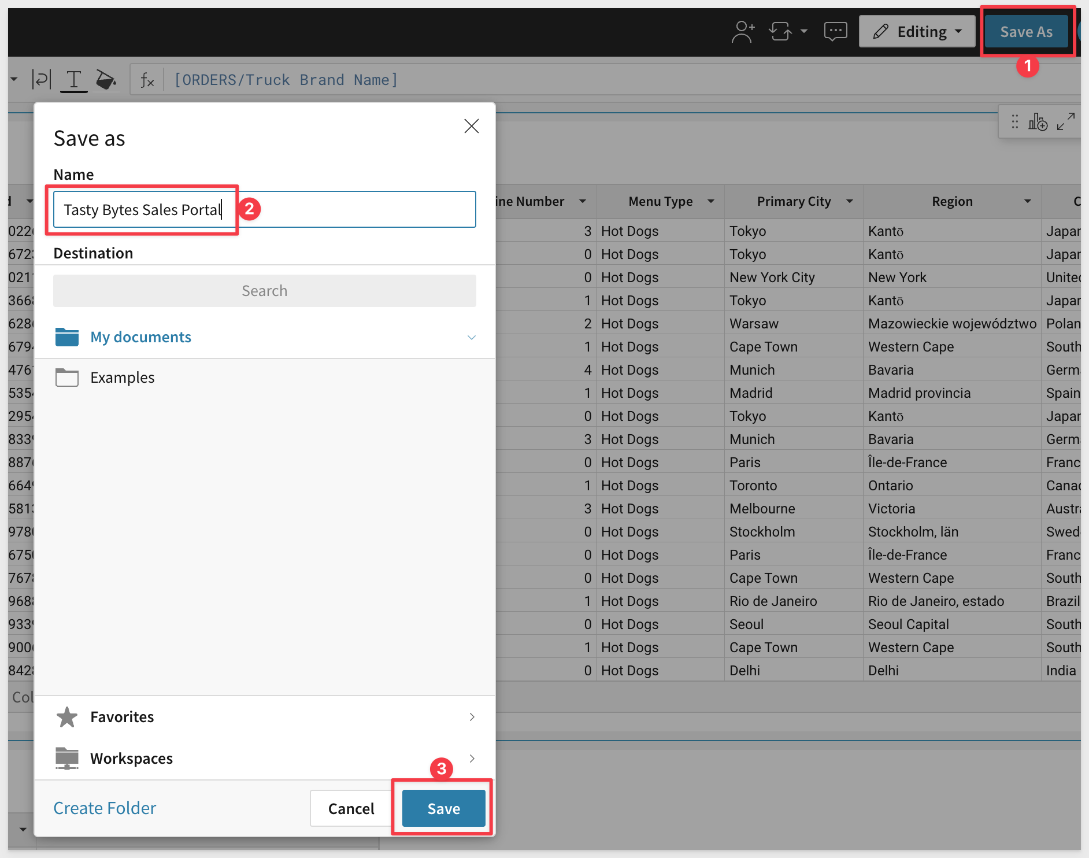This screenshot has width=1089, height=858.
Task: Click the refresh data sync icon
Action: tap(781, 32)
